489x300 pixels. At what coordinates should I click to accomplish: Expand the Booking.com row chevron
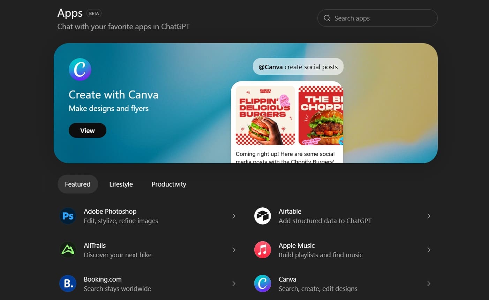coord(234,283)
